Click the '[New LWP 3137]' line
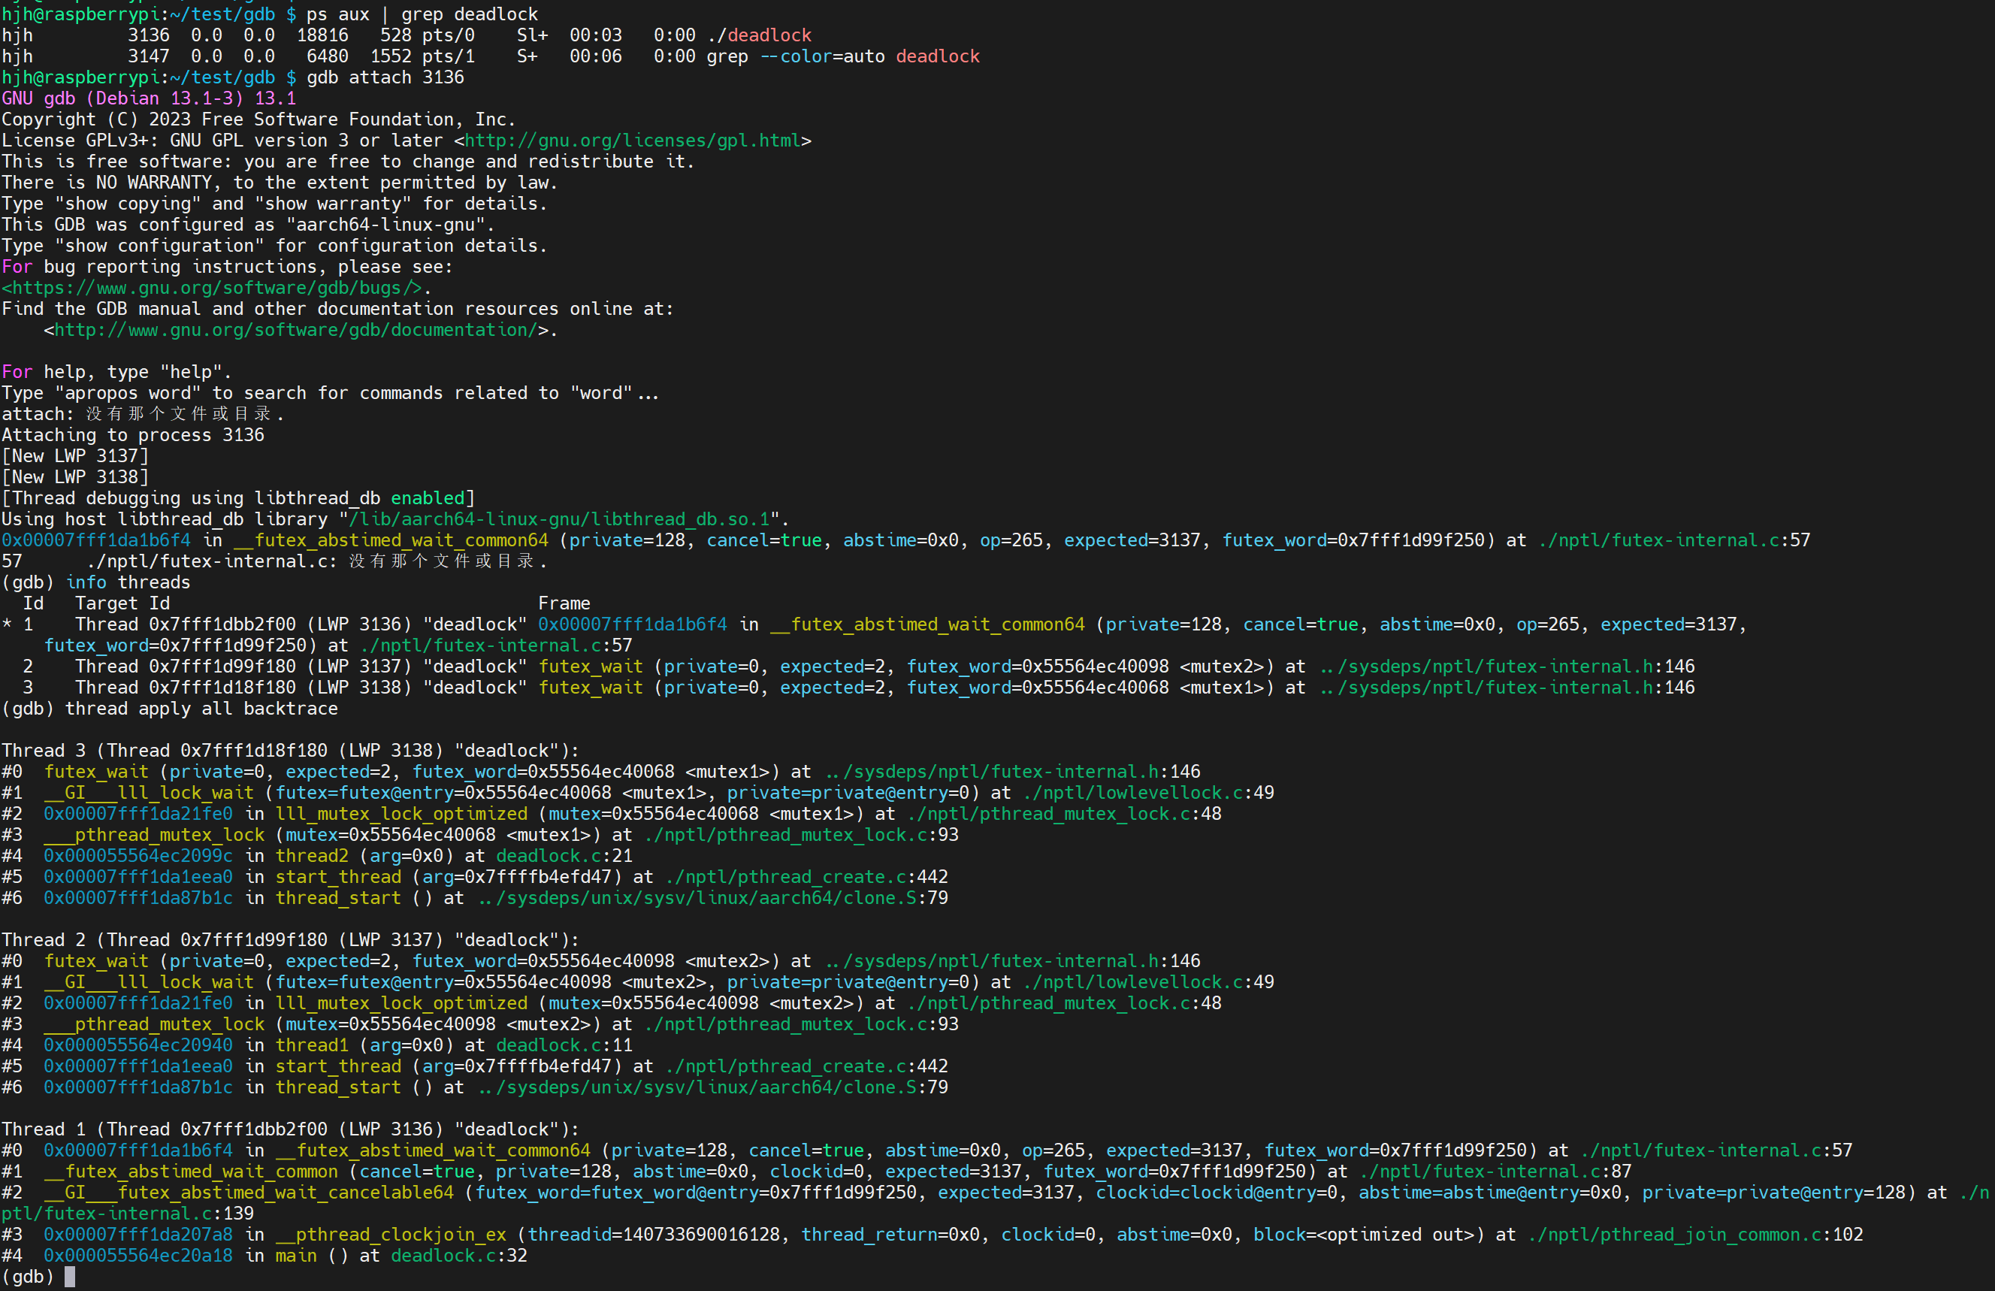 click(75, 456)
